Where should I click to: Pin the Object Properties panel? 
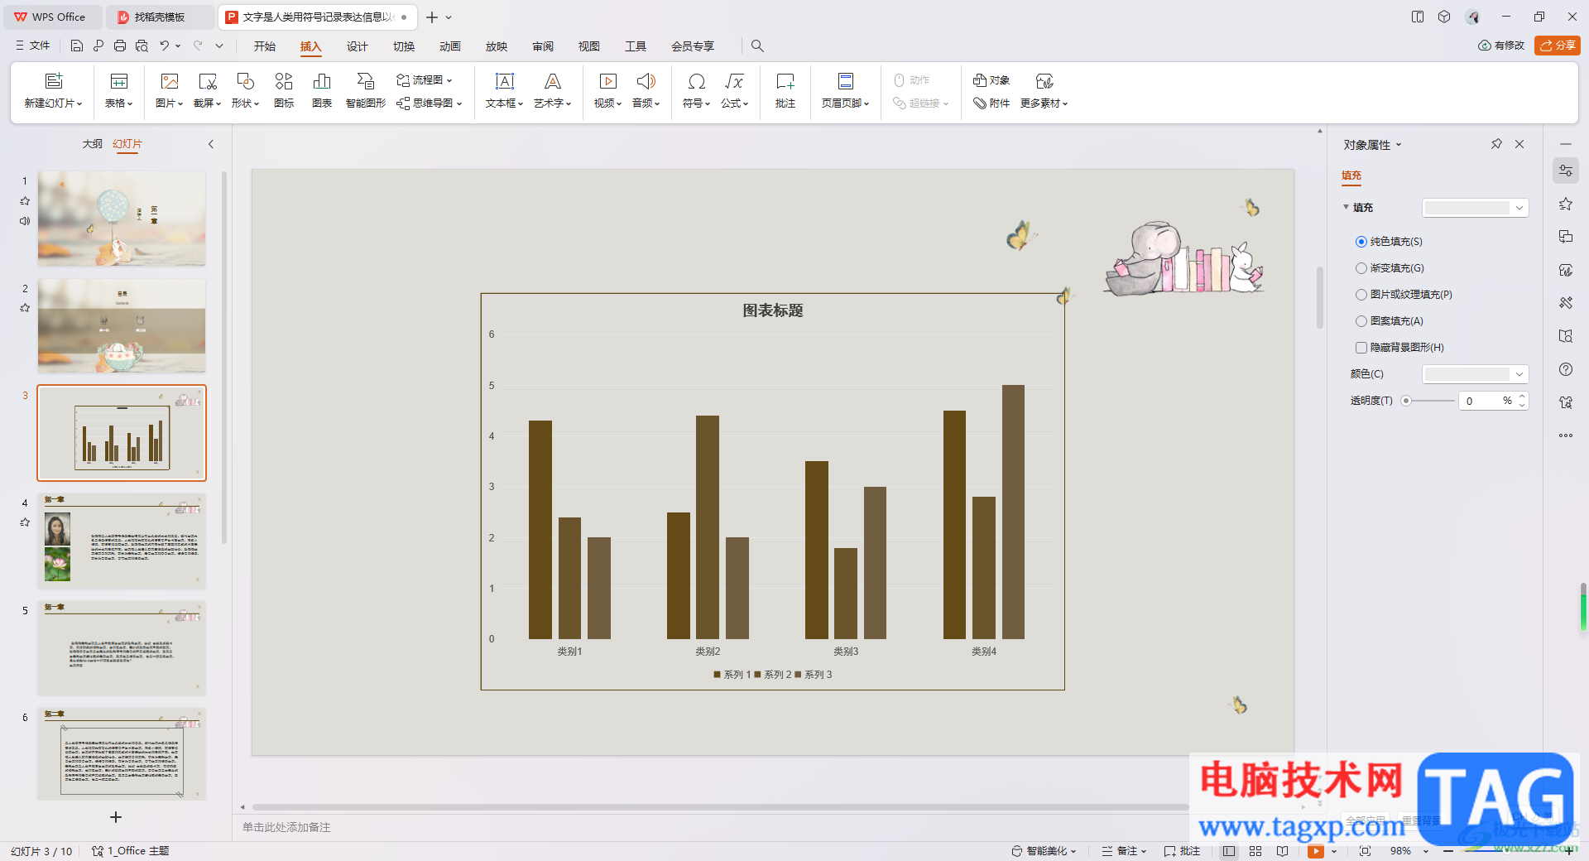point(1496,144)
